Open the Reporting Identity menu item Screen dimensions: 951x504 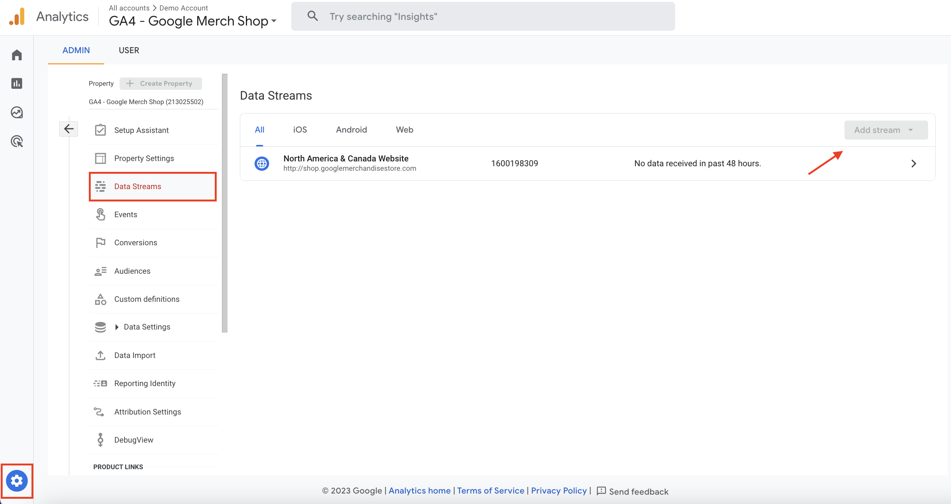[x=154, y=383]
